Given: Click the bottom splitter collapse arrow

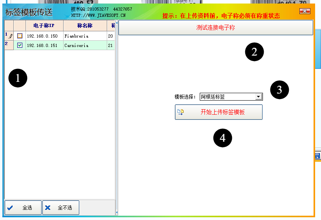Looking at the screenshot, I should tap(117, 213).
